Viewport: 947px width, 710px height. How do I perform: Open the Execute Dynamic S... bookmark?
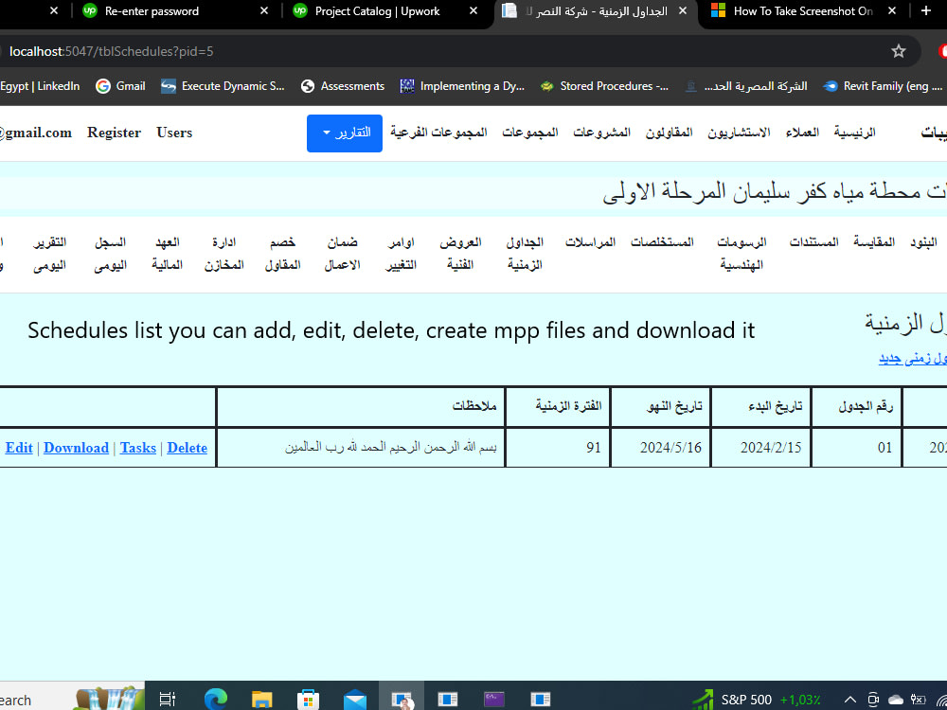(x=223, y=86)
